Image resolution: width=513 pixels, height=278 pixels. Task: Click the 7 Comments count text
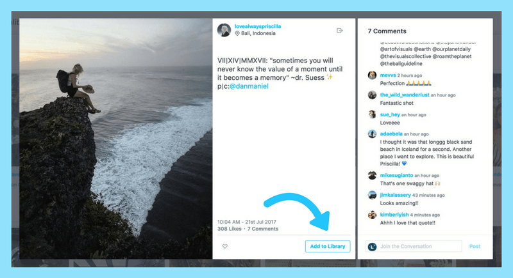click(263, 229)
